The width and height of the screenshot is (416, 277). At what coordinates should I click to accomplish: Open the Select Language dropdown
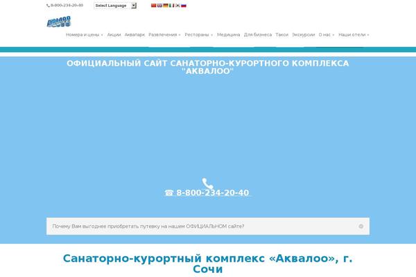[x=115, y=6]
